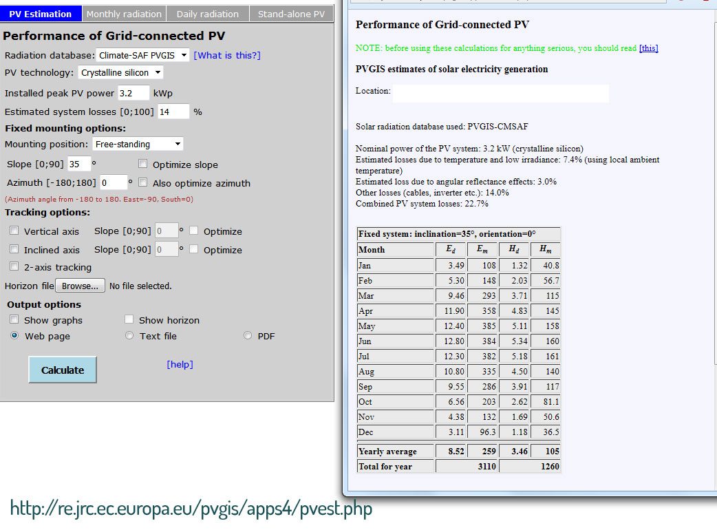Open the Daily radiation tab
Screen dimensions: 717x530
point(208,14)
